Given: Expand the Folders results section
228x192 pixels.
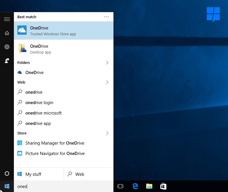Looking at the screenshot, I should click(x=107, y=63).
